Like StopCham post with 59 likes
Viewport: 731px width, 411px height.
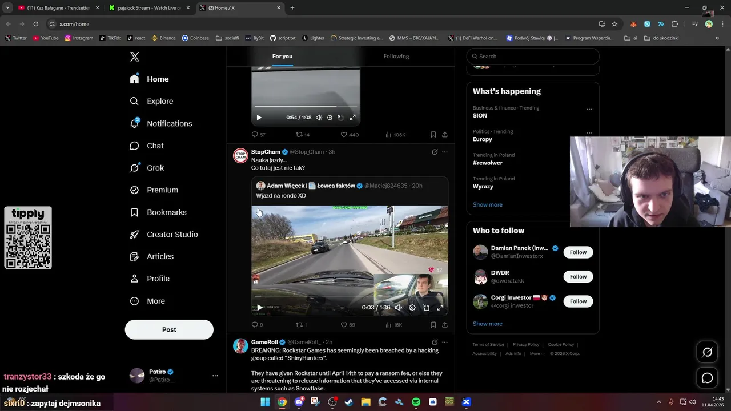(348, 325)
